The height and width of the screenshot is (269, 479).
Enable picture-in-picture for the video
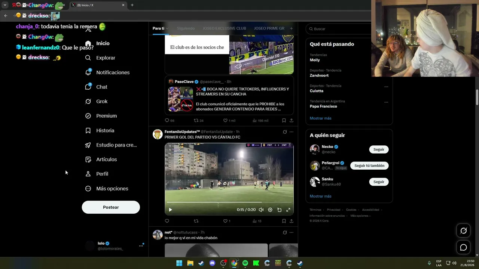pos(279,210)
